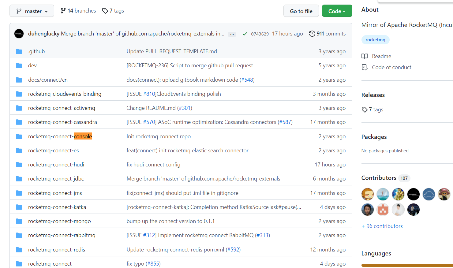This screenshot has height=268, width=453.
Task: Click the Code of conduct icon
Action: (x=365, y=67)
